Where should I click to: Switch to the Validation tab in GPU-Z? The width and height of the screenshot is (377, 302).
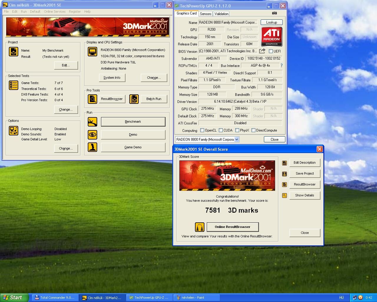click(221, 14)
